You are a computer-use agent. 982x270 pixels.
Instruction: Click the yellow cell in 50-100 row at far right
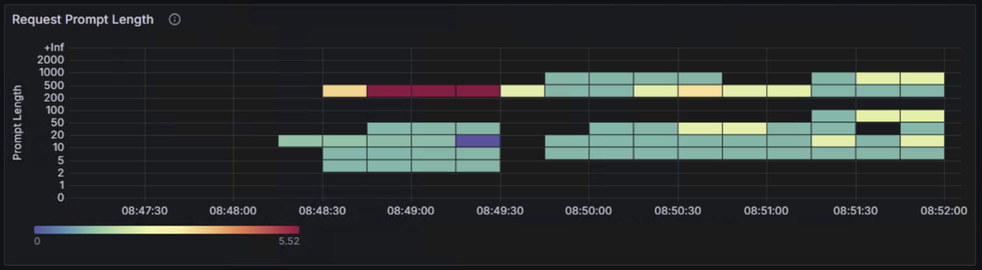[x=922, y=116]
